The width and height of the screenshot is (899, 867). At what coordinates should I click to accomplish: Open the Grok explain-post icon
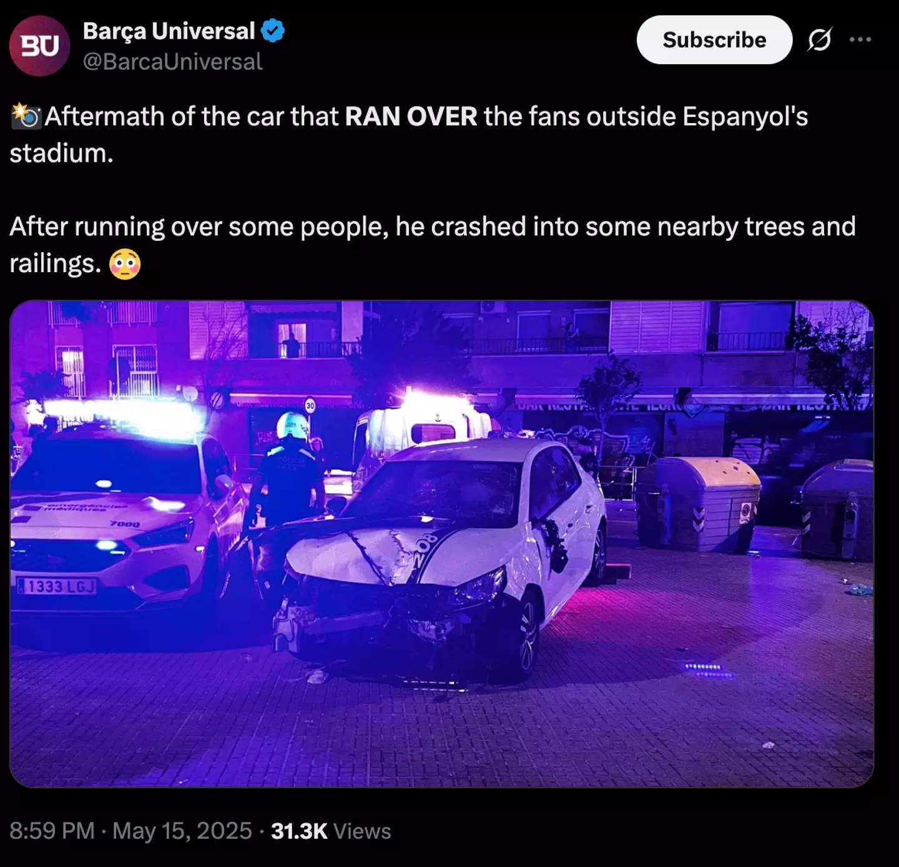tap(819, 40)
